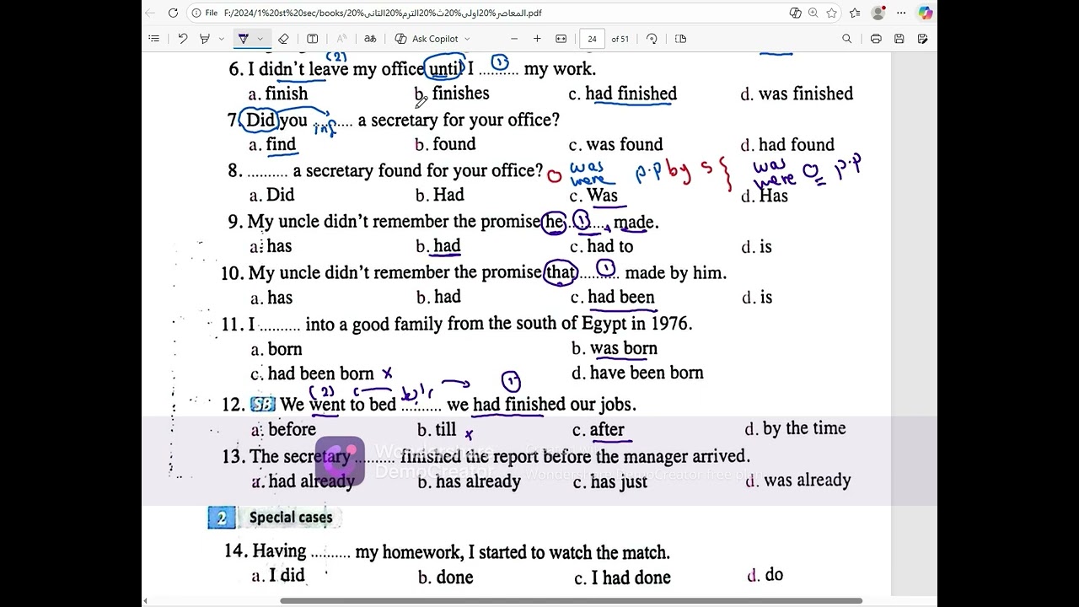Viewport: 1079px width, 607px height.
Task: Click the Fit to width icon
Action: 561,39
